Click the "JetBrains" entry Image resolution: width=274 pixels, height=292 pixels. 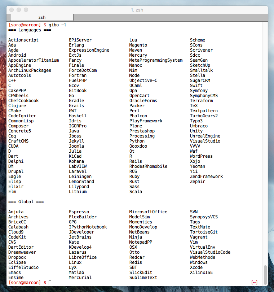80,237
